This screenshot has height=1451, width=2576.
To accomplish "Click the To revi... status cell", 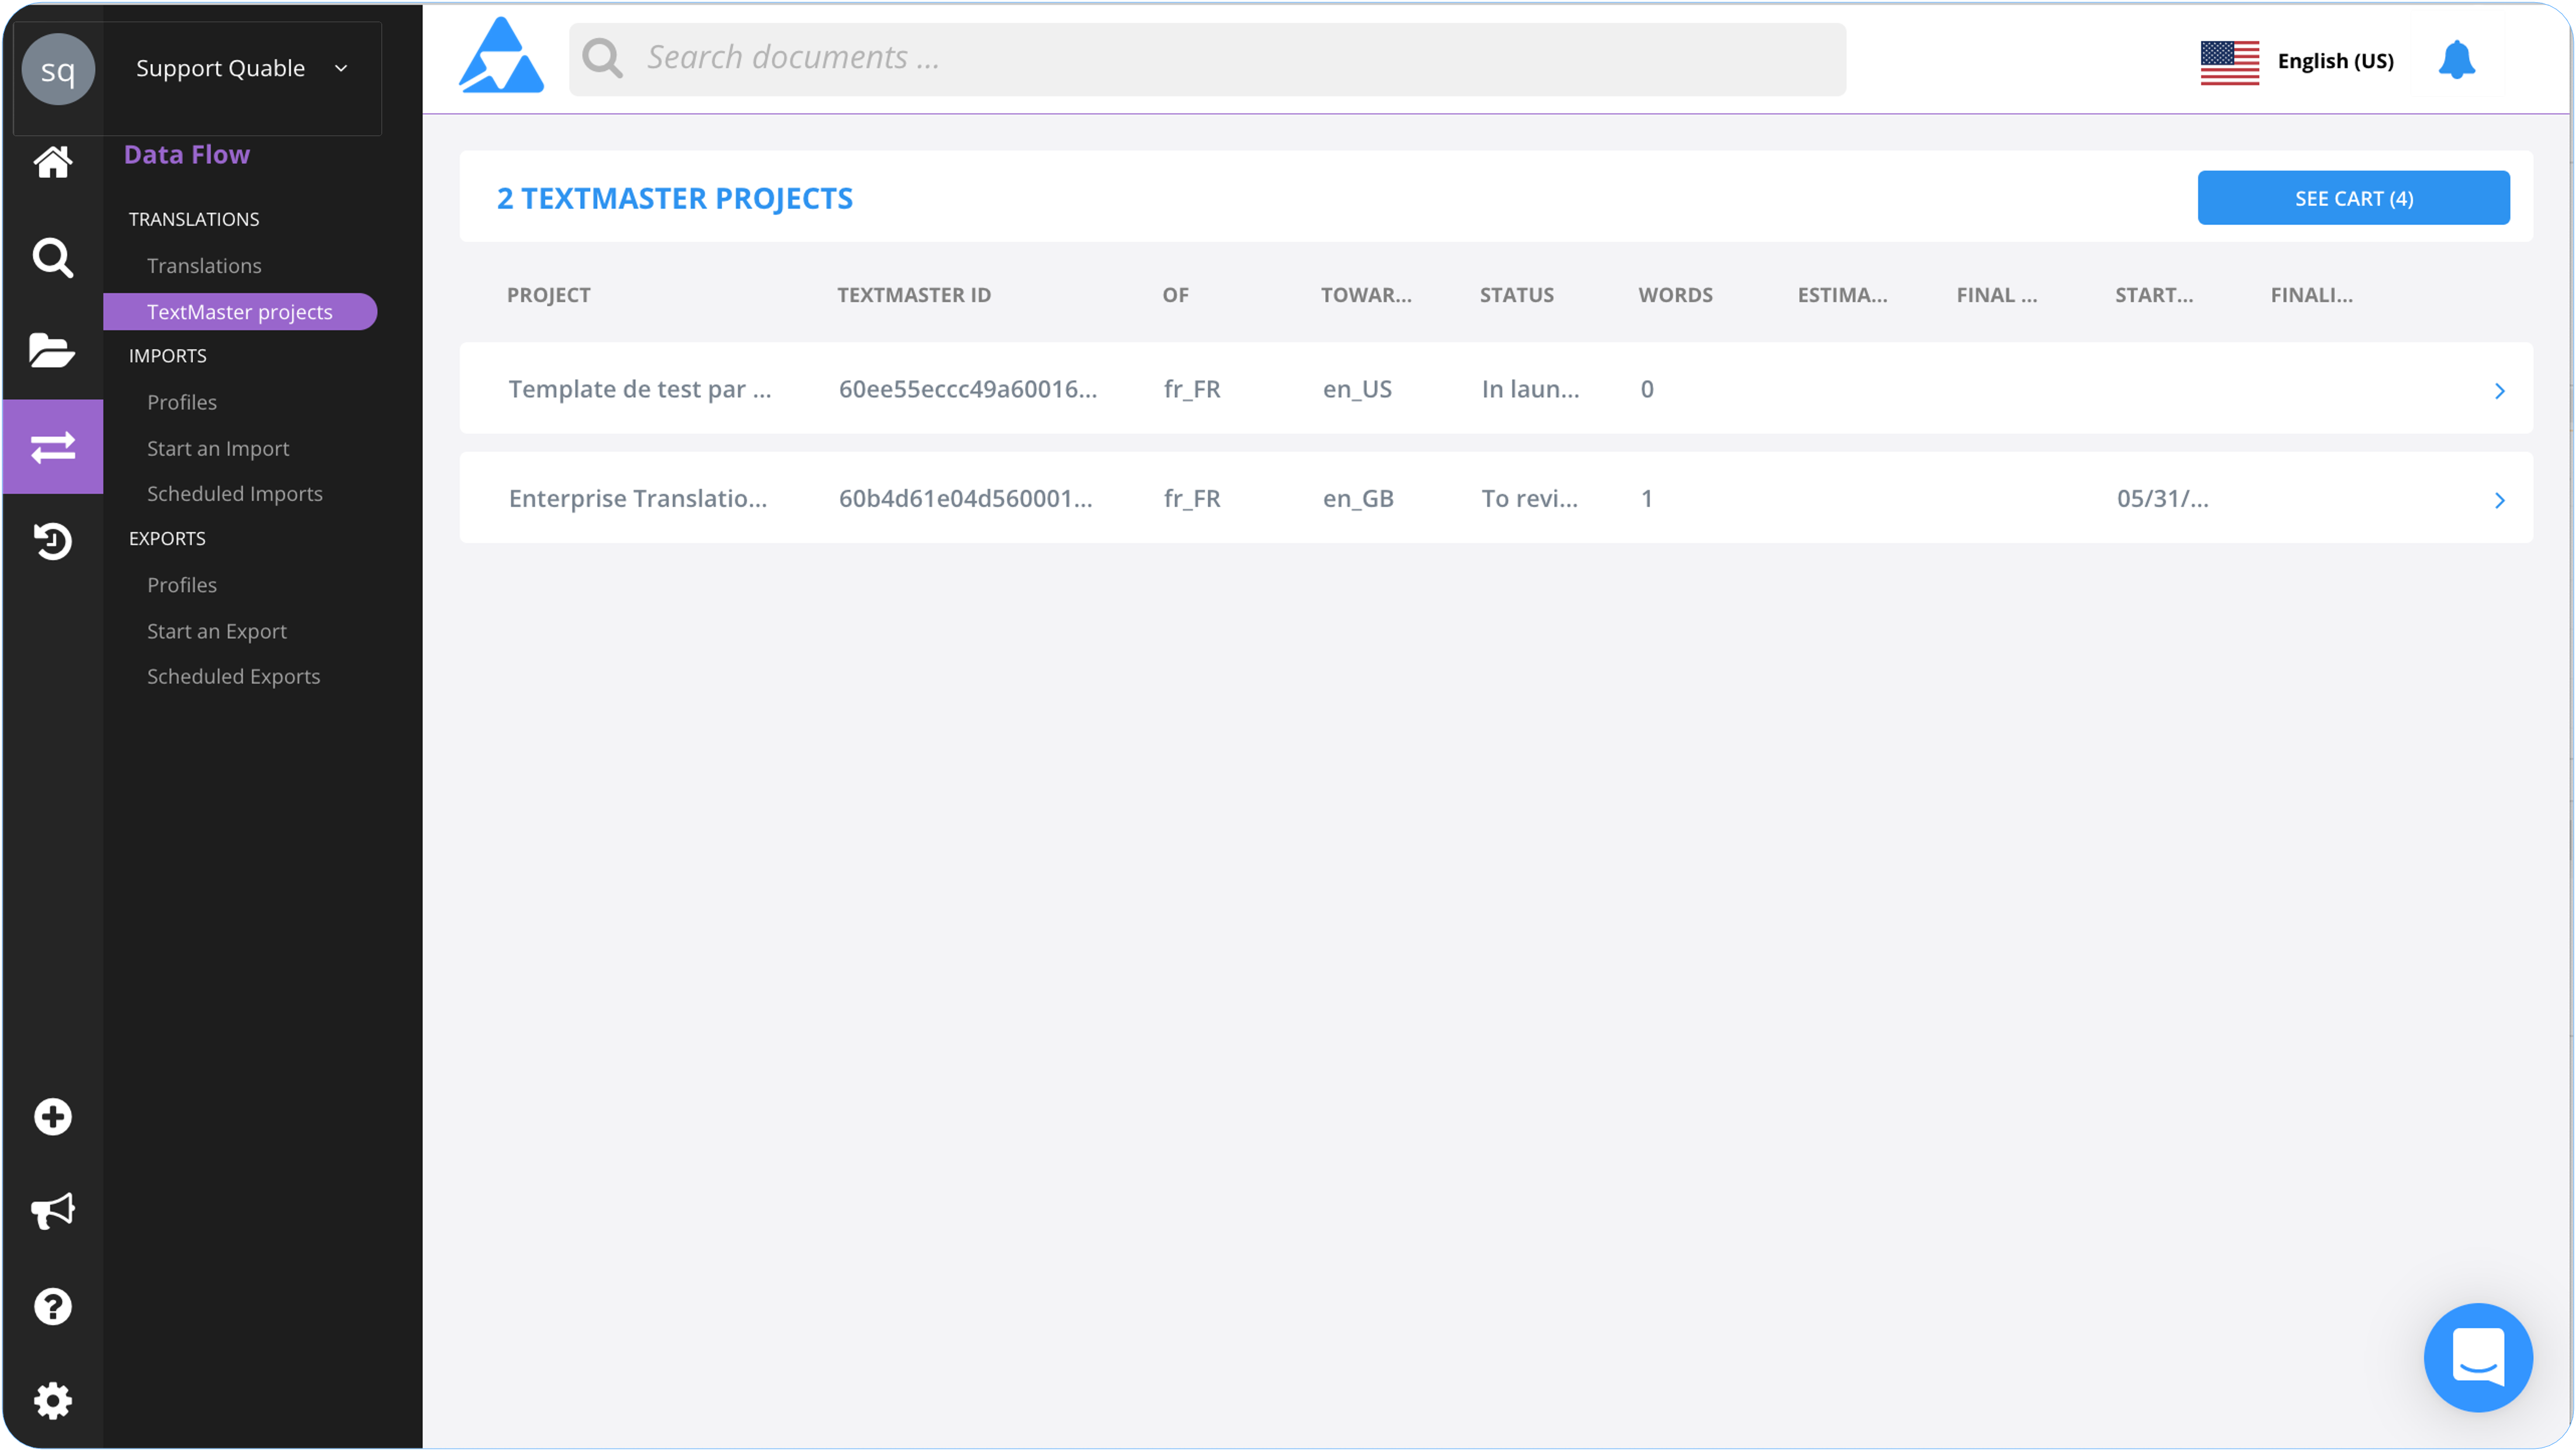I will tap(1529, 499).
